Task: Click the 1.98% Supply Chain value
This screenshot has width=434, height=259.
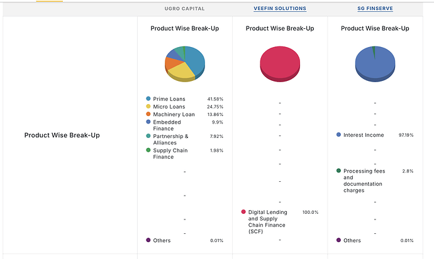Action: pyautogui.click(x=216, y=151)
